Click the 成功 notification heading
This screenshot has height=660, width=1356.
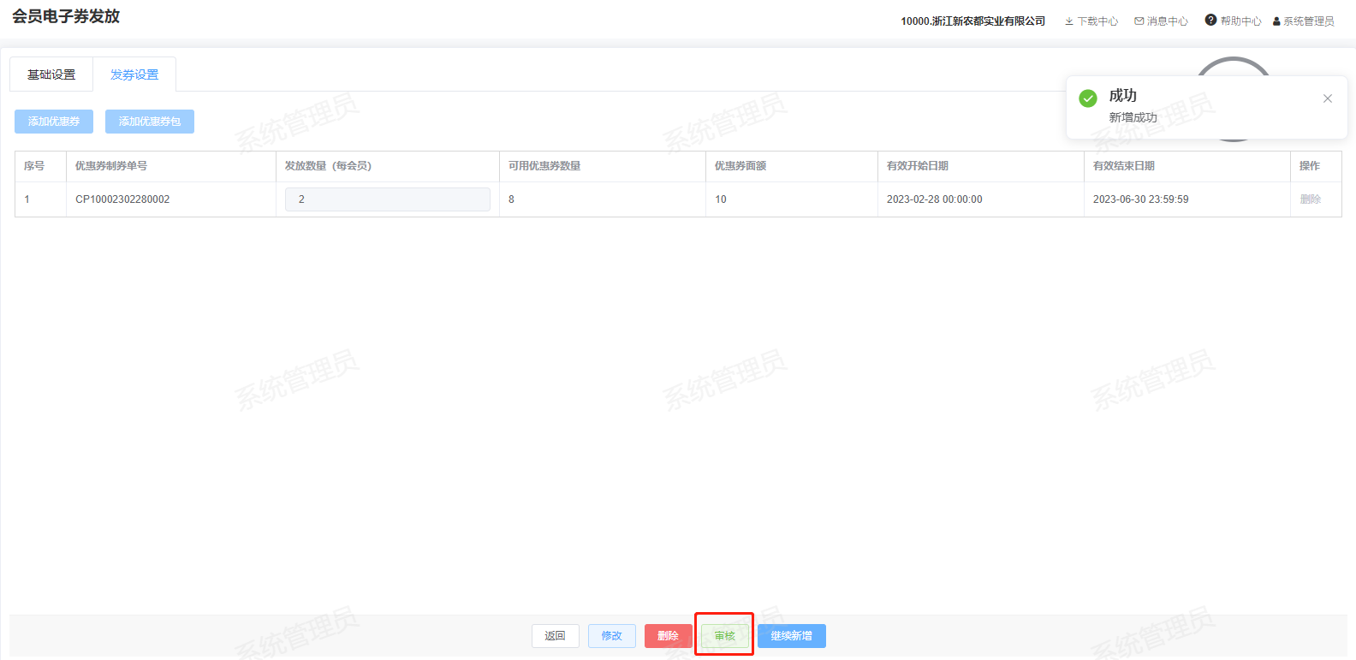[1123, 95]
